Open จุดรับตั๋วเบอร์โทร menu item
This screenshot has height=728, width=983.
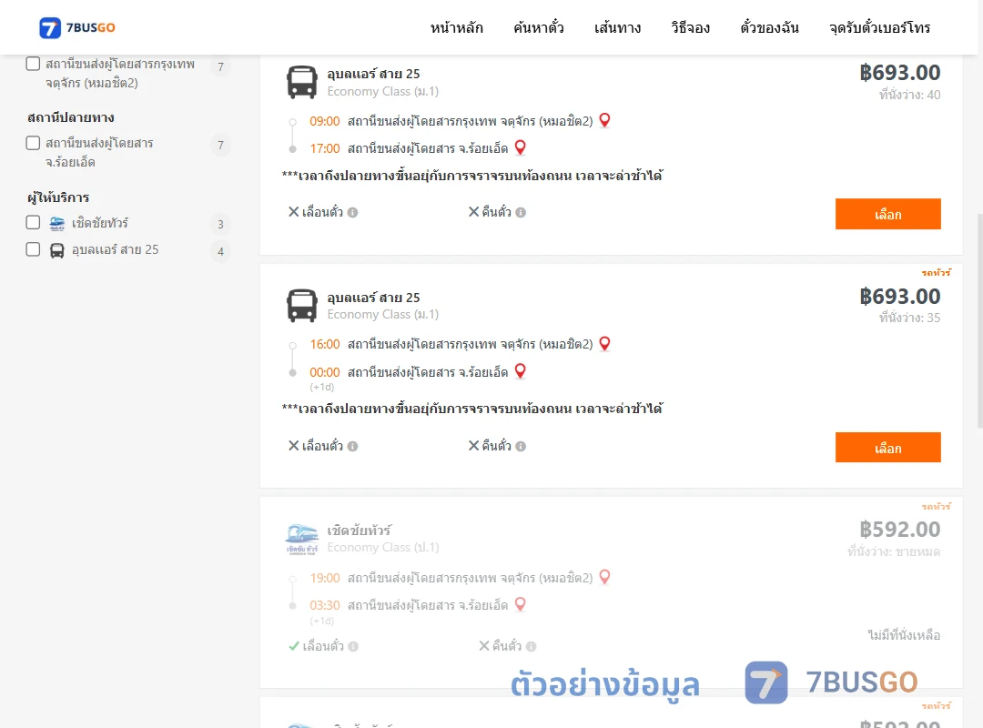tap(879, 27)
